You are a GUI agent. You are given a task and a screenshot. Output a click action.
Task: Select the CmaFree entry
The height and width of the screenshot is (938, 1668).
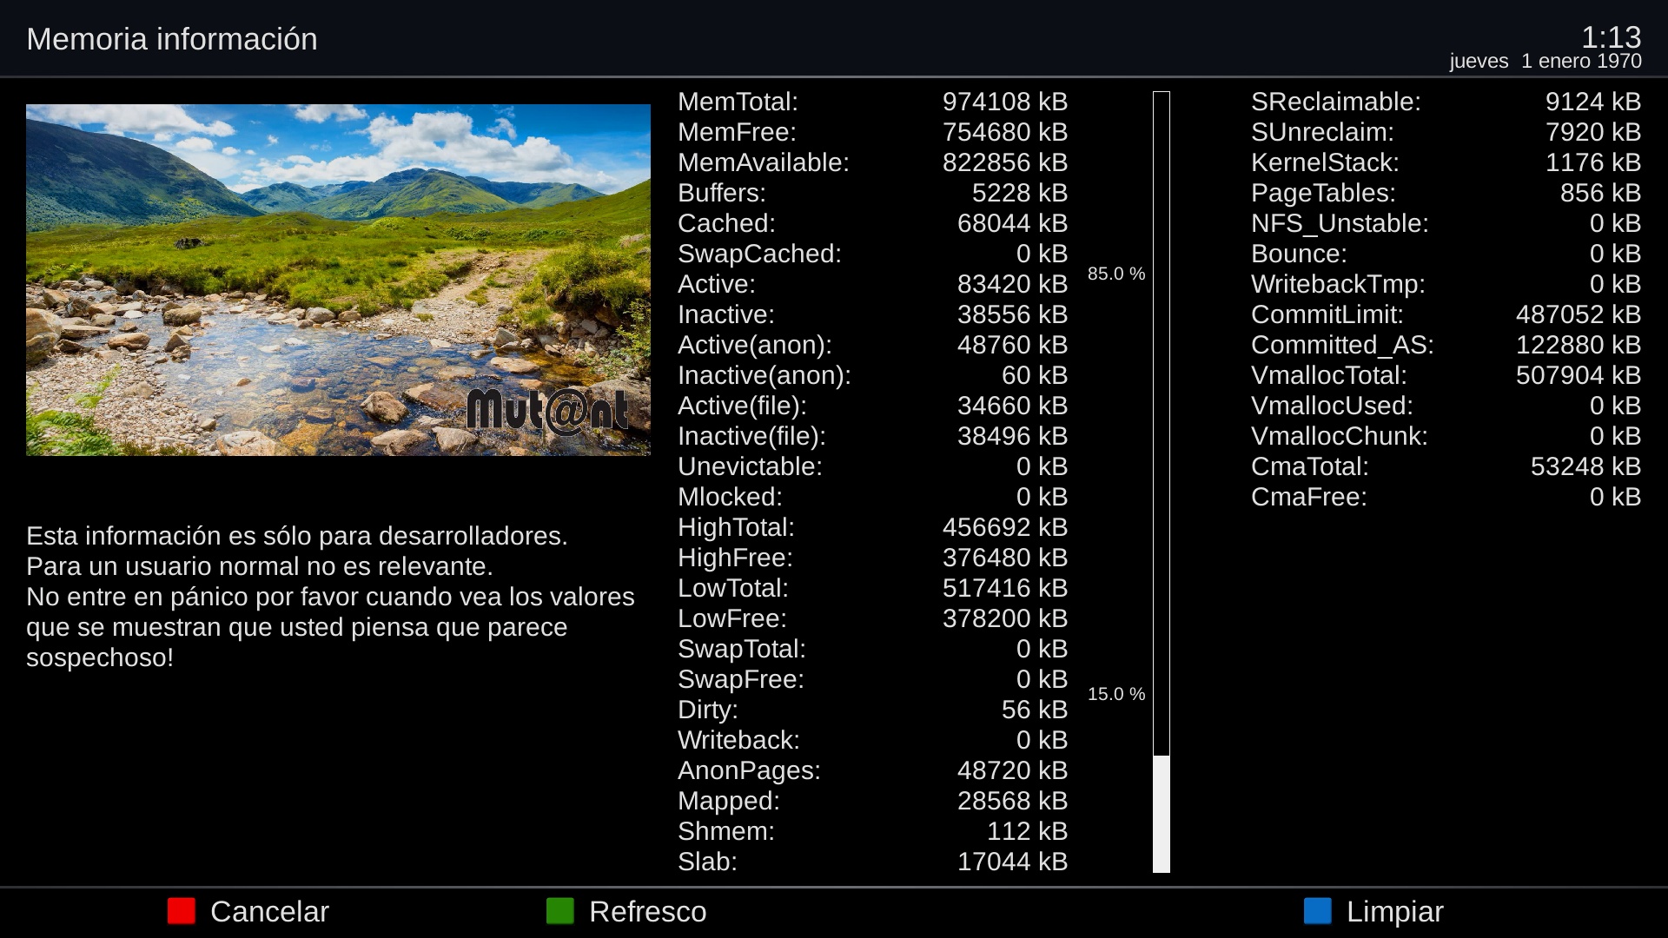[1308, 497]
